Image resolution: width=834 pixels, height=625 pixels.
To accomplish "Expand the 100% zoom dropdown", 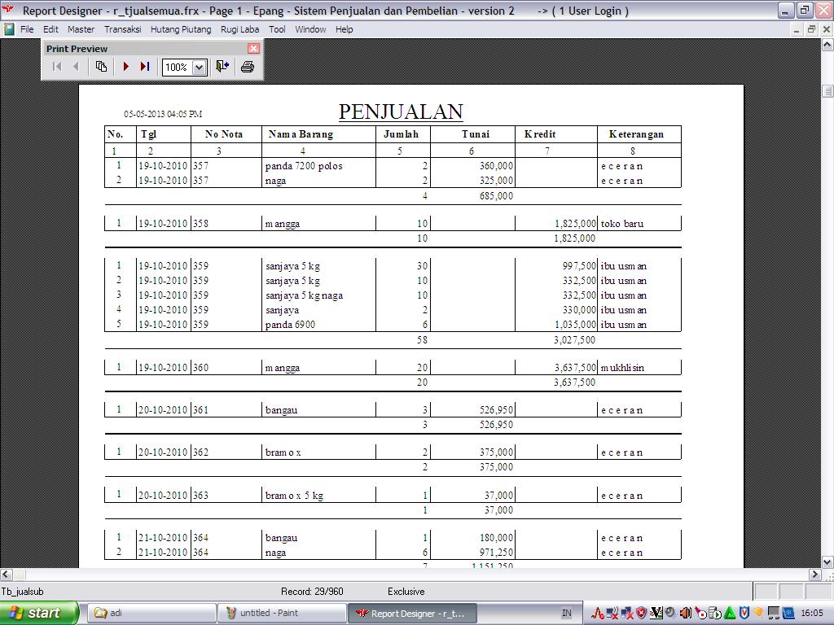I will pos(199,68).
